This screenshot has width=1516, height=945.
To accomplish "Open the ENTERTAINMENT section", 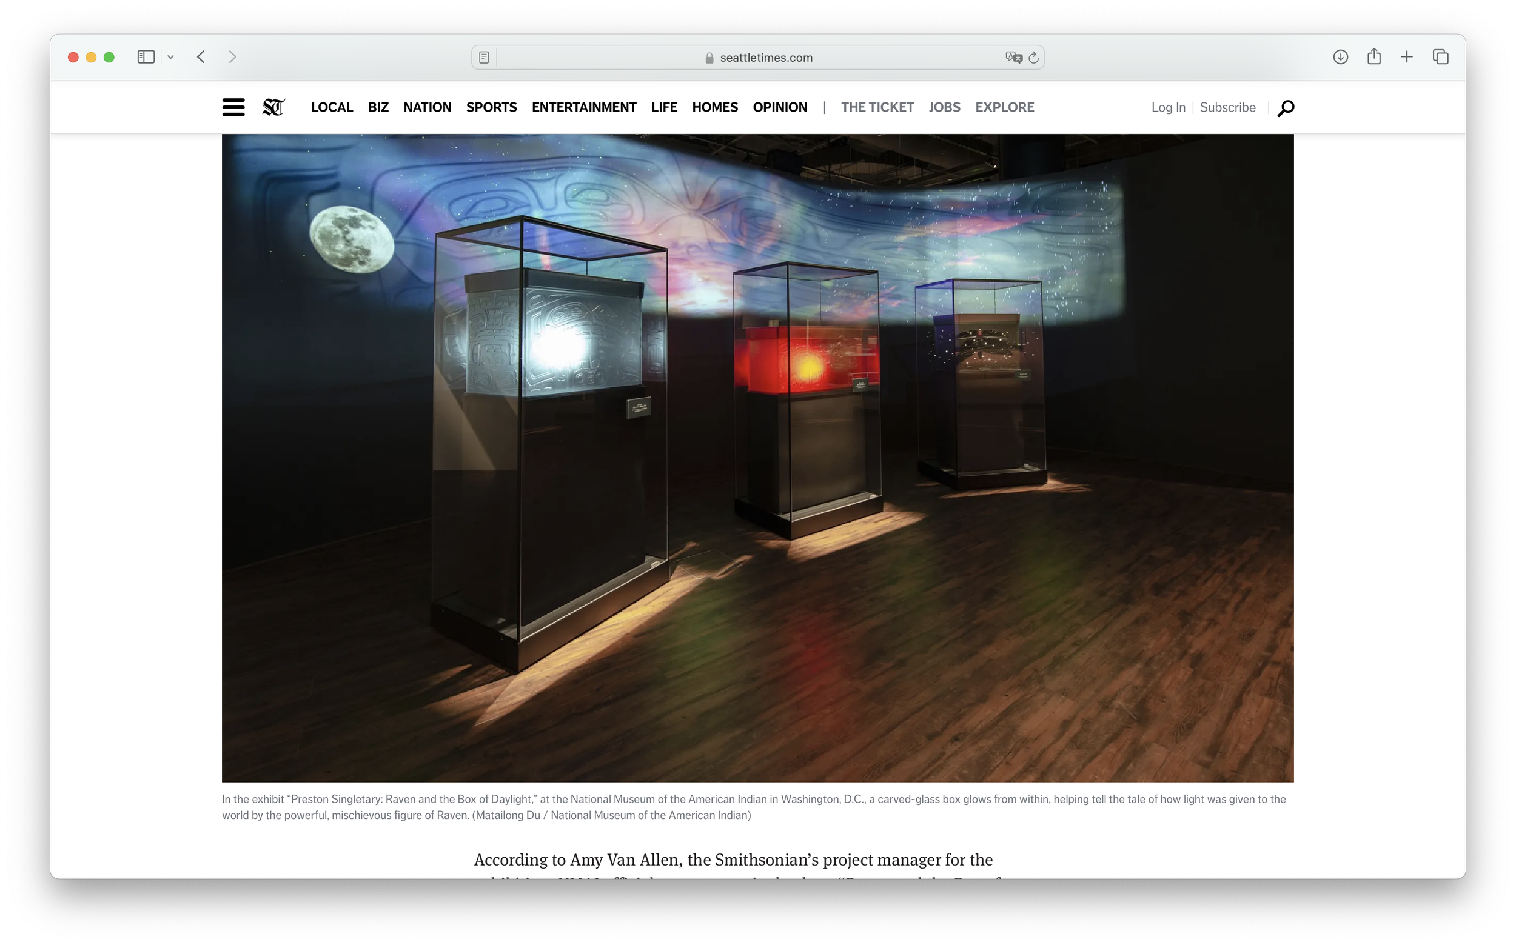I will (x=583, y=107).
